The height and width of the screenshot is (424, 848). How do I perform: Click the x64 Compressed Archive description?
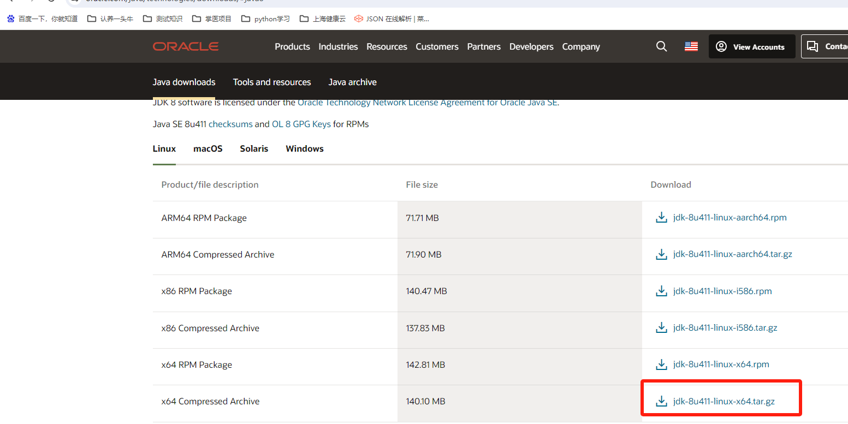210,402
